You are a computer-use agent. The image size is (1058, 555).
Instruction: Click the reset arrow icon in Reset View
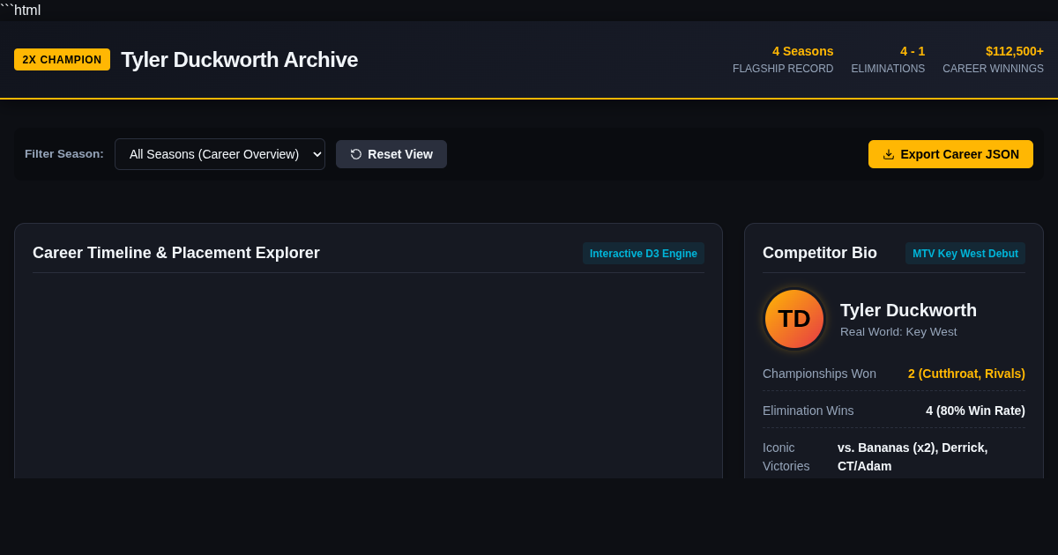click(356, 154)
